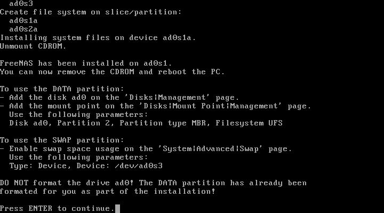Click 'Disks|Mount Point|Management' page reference

211,106
